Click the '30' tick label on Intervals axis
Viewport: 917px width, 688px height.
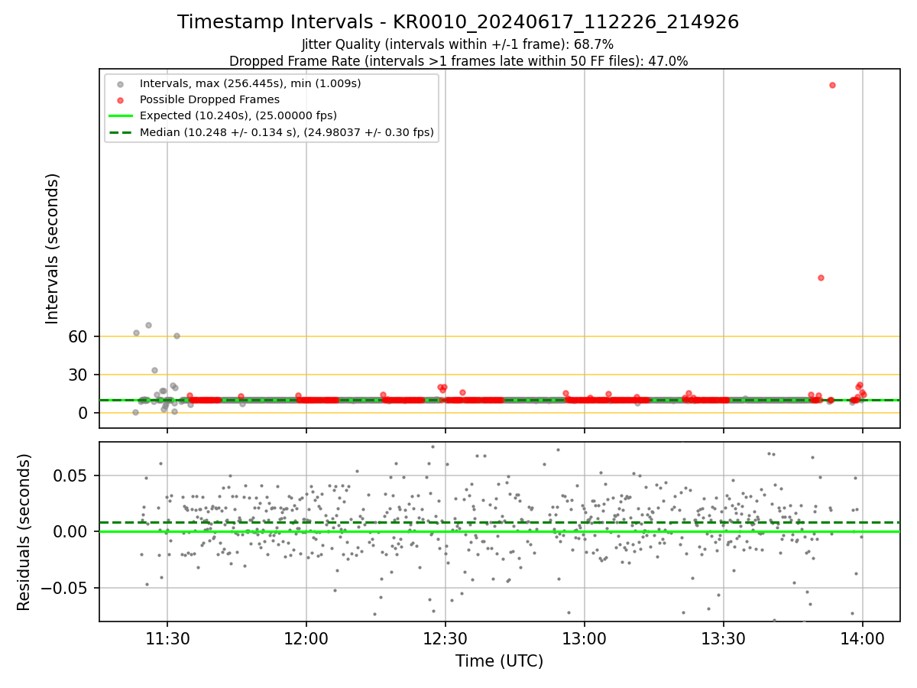pos(79,375)
